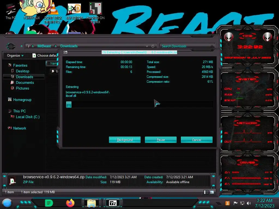
Task: Launch Firefox from the taskbar
Action: coord(70,203)
